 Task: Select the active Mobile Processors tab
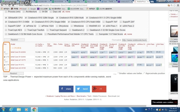tap(141, 1)
